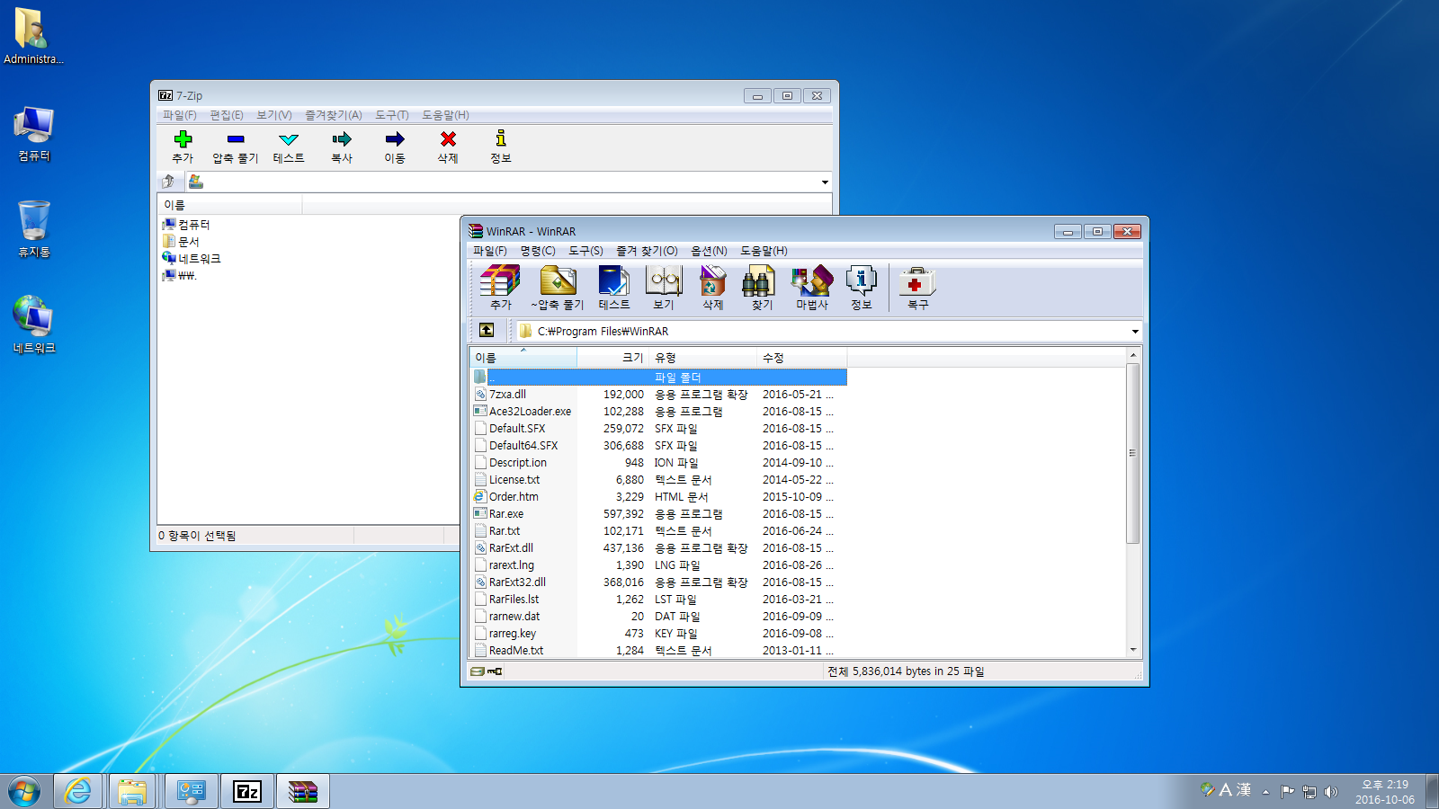Viewport: 1439px width, 809px height.
Task: Click WinRAR vertical scrollbar thumb
Action: click(1133, 453)
